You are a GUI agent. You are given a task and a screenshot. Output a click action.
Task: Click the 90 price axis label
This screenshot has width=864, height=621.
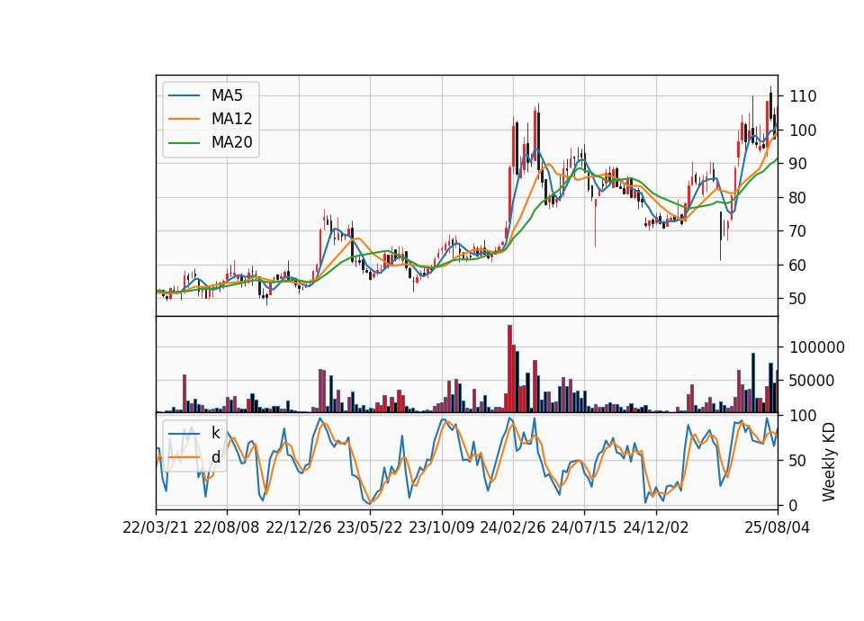point(798,164)
